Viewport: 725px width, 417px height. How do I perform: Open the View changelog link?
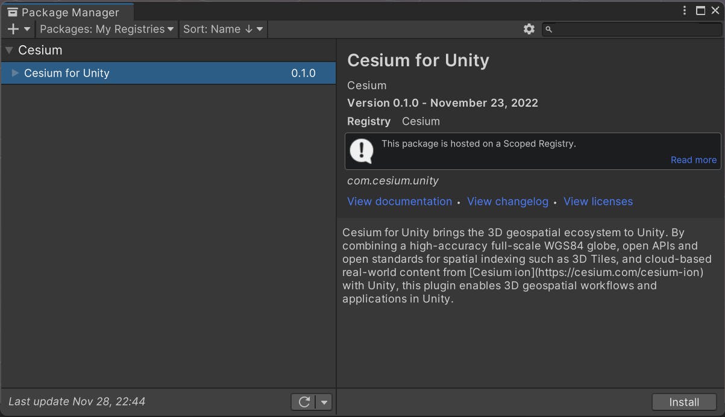pyautogui.click(x=507, y=201)
